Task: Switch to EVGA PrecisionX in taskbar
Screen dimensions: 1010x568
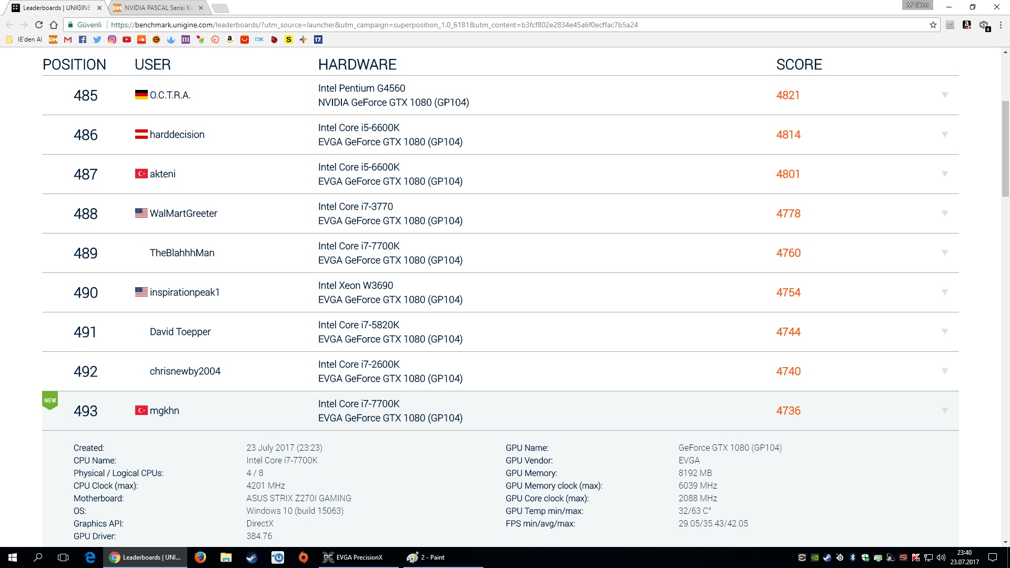Action: click(x=358, y=557)
